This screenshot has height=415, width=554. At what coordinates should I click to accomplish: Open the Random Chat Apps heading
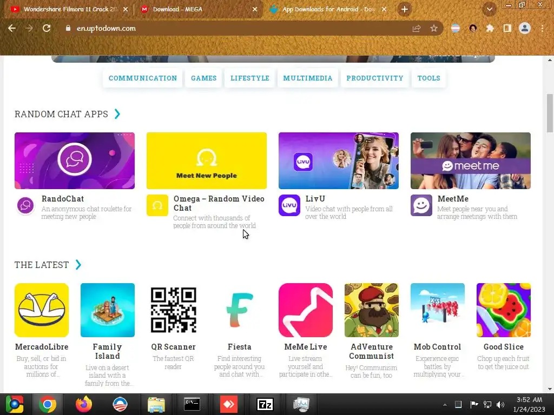61,114
